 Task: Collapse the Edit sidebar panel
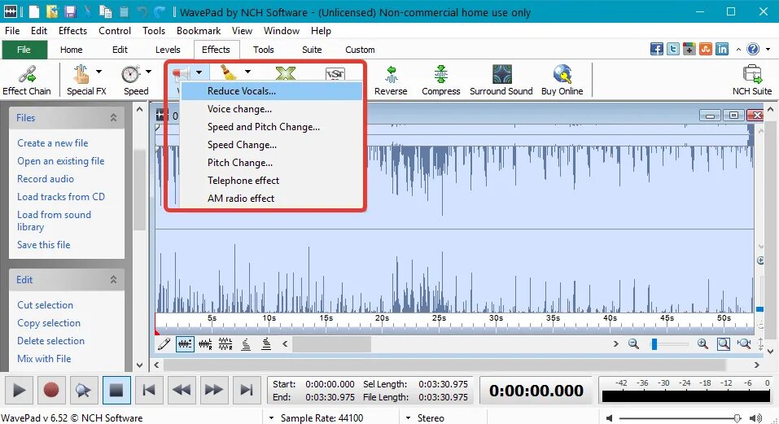(x=113, y=279)
